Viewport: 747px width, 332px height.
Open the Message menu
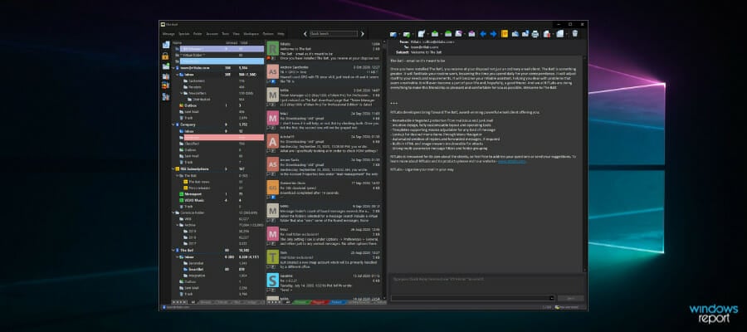click(x=168, y=34)
